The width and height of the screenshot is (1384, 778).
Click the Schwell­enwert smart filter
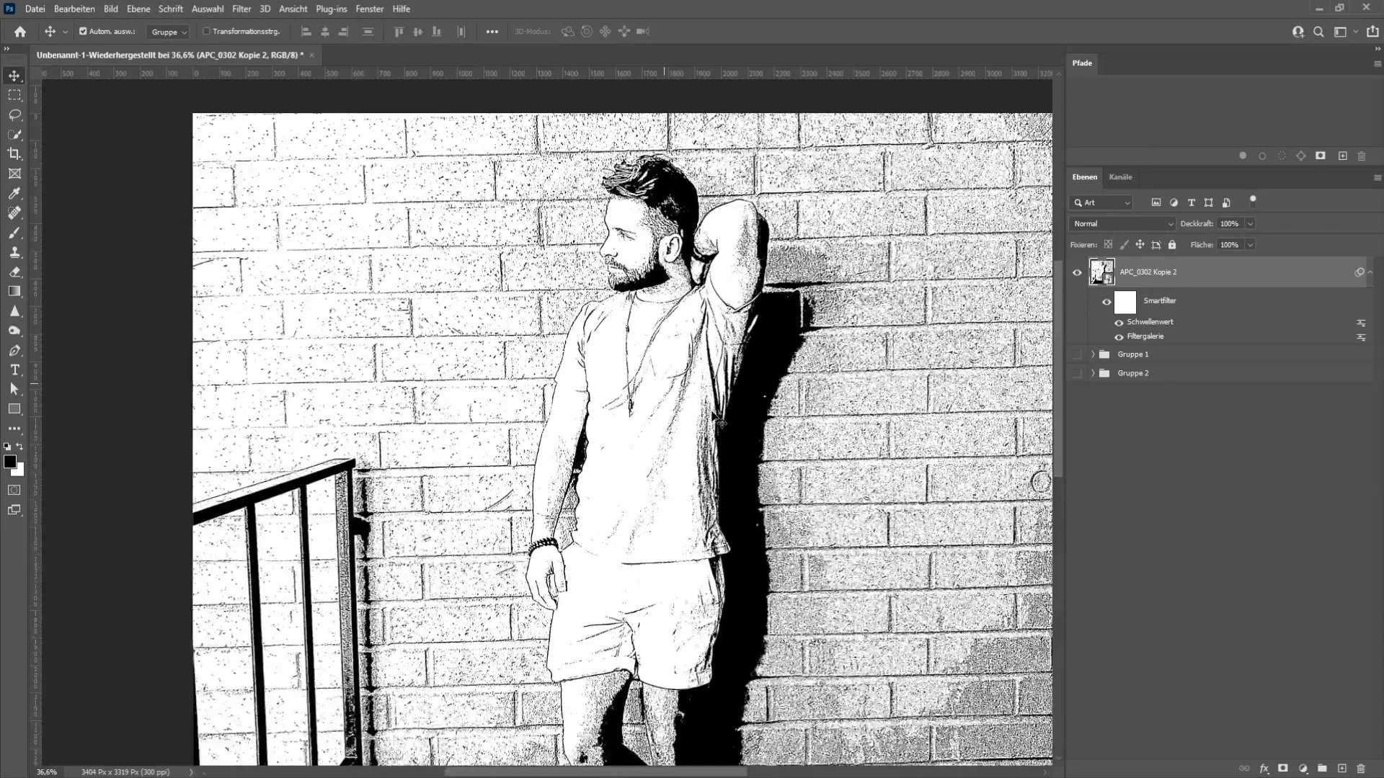tap(1150, 321)
